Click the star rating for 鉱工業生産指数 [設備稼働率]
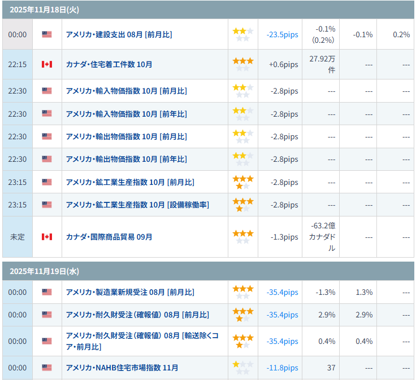The image size is (416, 380). 243,205
